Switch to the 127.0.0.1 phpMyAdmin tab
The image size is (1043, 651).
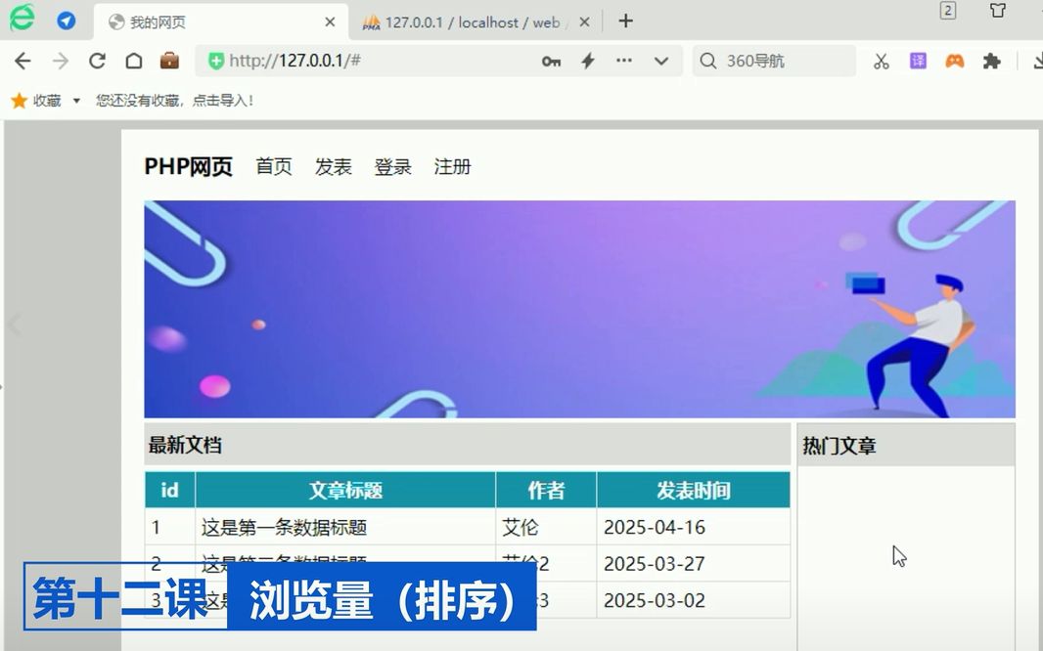point(460,21)
